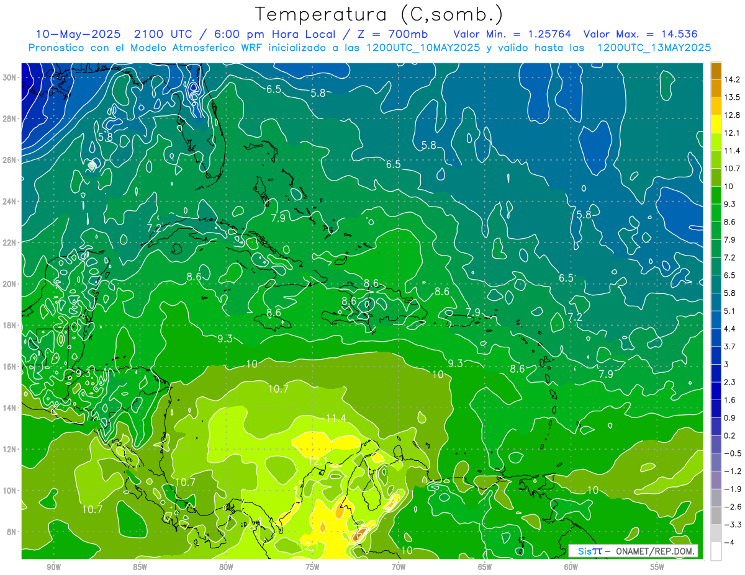Click the 1200UTC_13MAY2025 valid-until time

(x=654, y=48)
